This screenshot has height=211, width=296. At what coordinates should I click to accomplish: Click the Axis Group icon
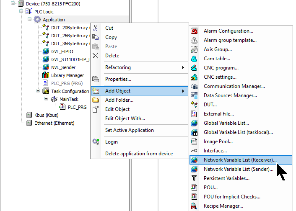[194, 49]
